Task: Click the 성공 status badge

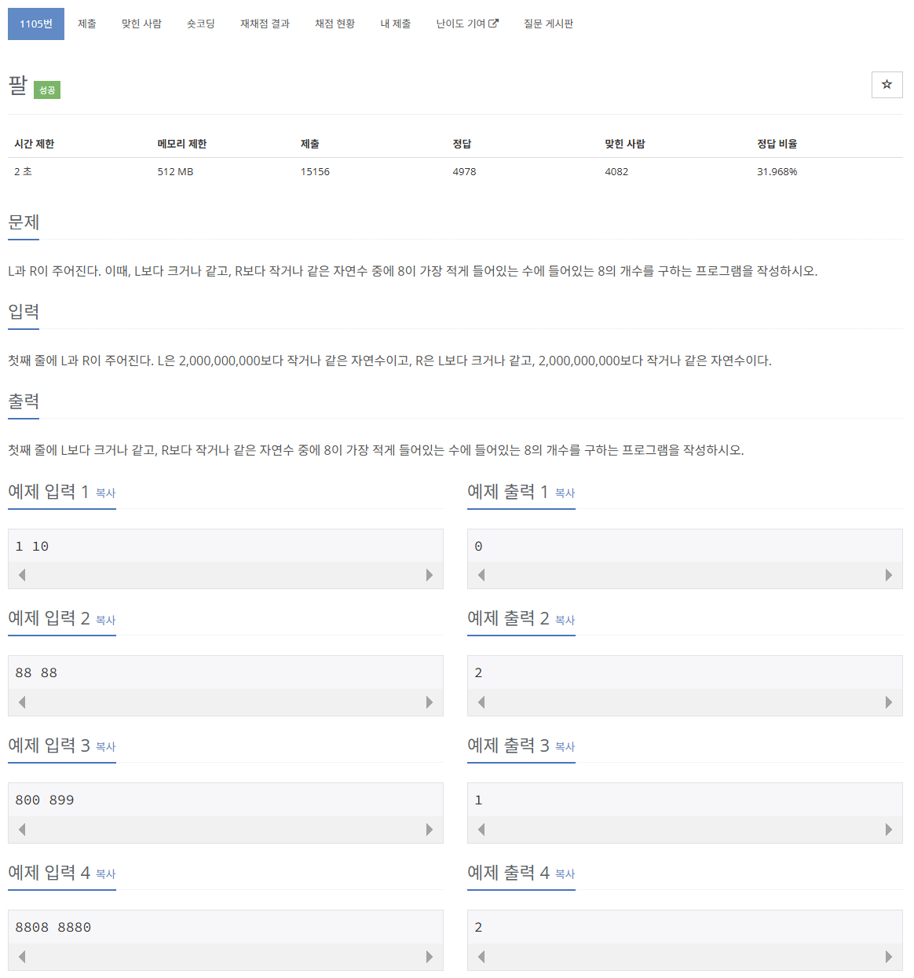Action: (x=47, y=90)
